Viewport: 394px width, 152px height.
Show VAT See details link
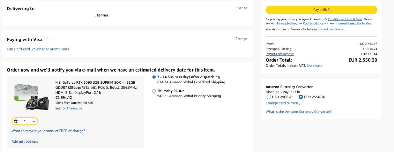tap(314, 66)
